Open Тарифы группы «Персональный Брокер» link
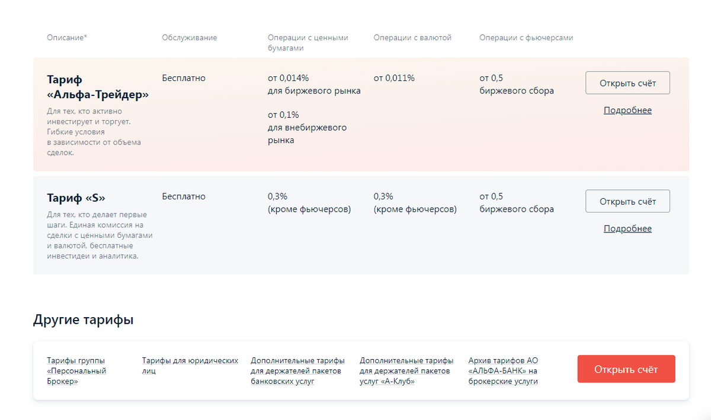 tap(76, 371)
